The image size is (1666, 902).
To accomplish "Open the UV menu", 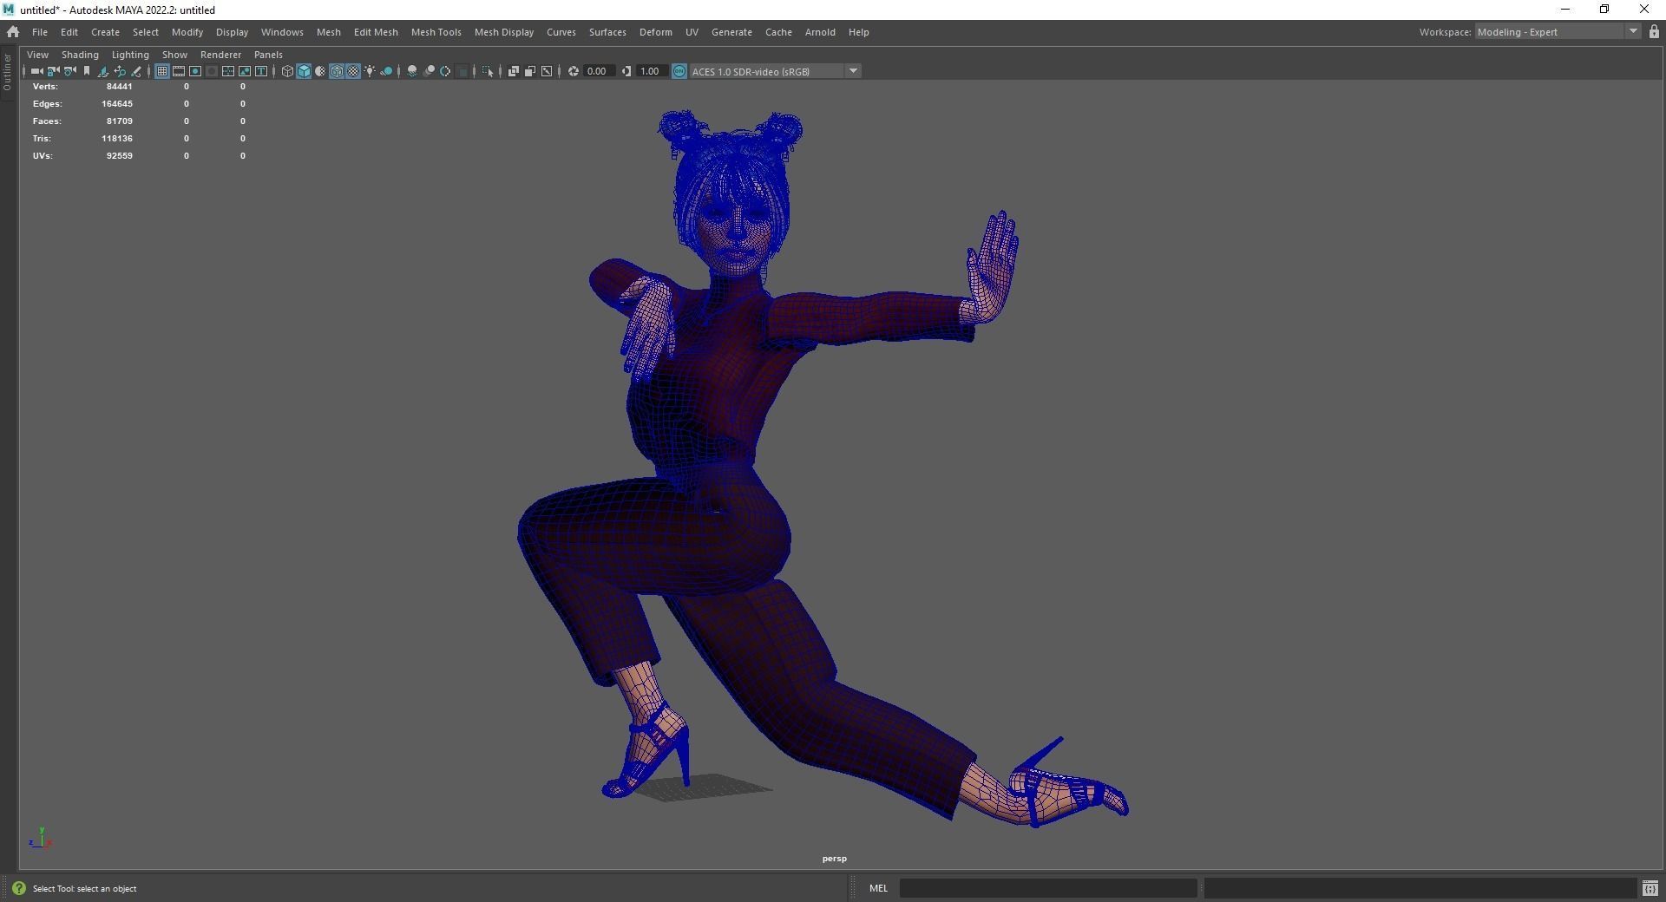I will [x=692, y=32].
